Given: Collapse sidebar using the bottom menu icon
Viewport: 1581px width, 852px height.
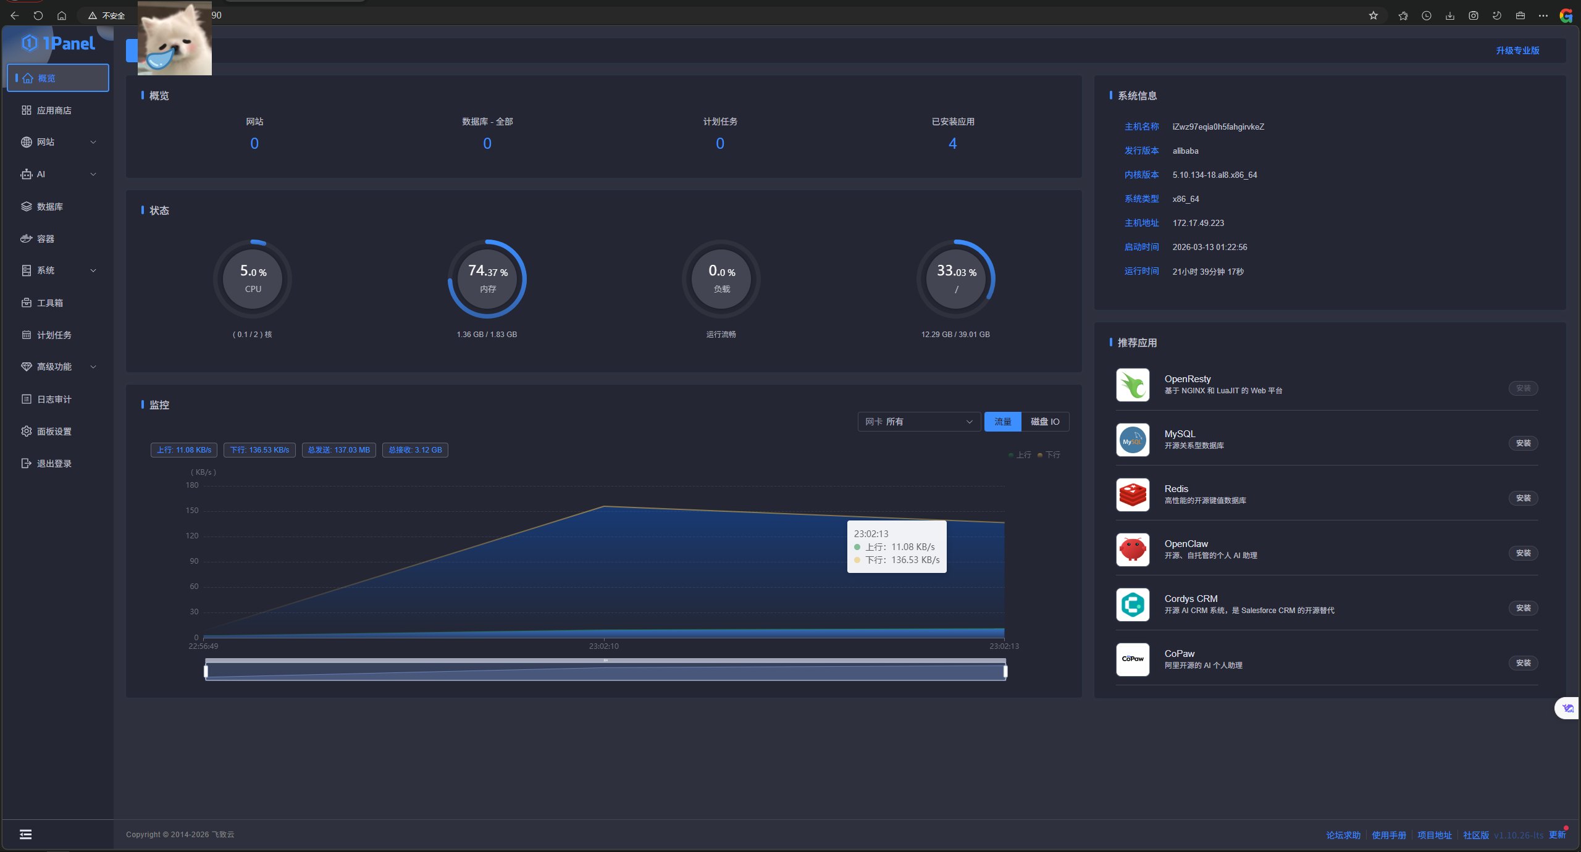Looking at the screenshot, I should pyautogui.click(x=25, y=834).
